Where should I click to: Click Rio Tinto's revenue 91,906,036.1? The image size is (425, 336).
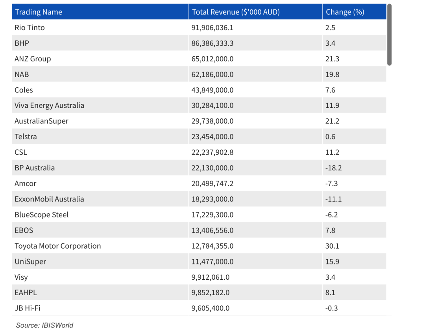point(213,28)
